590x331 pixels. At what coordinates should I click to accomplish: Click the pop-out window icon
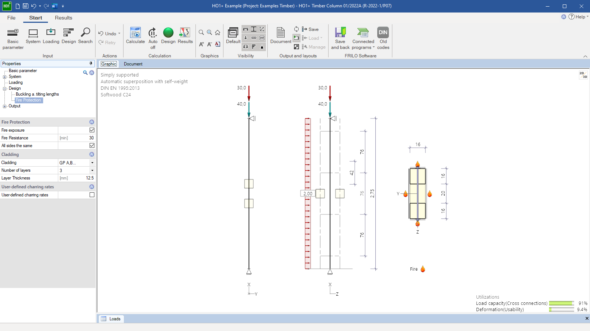[296, 47]
